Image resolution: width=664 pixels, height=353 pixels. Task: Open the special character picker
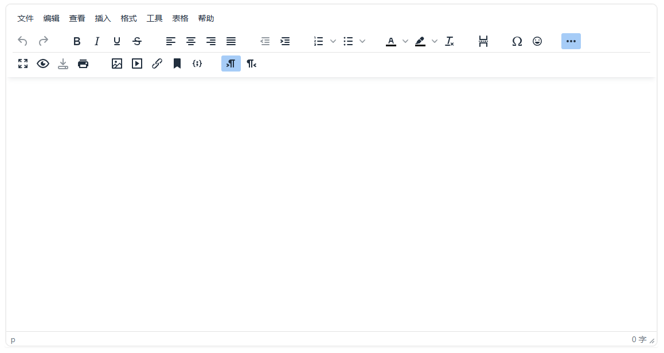tap(517, 41)
